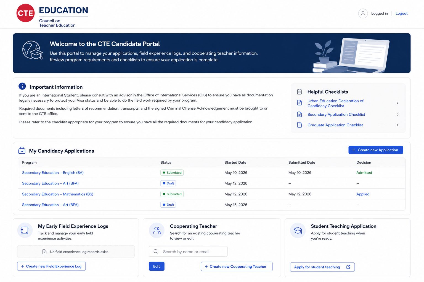The width and height of the screenshot is (424, 282).
Task: Click the Early Field Experience Logs notebook icon
Action: point(25,230)
